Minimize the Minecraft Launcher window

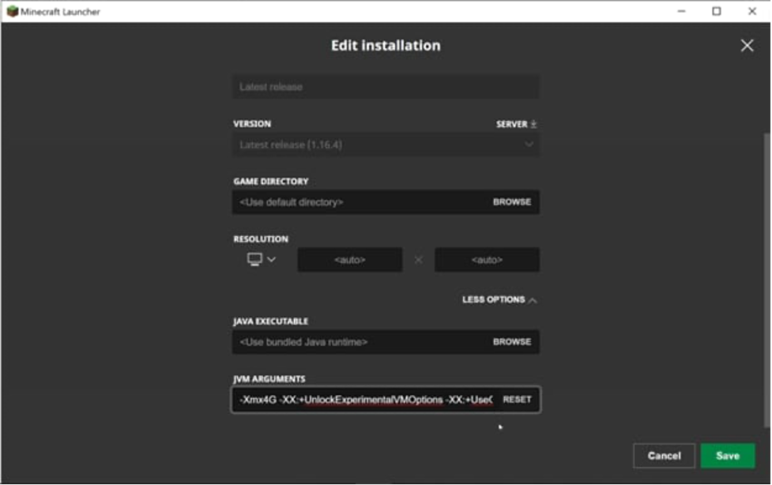point(680,11)
